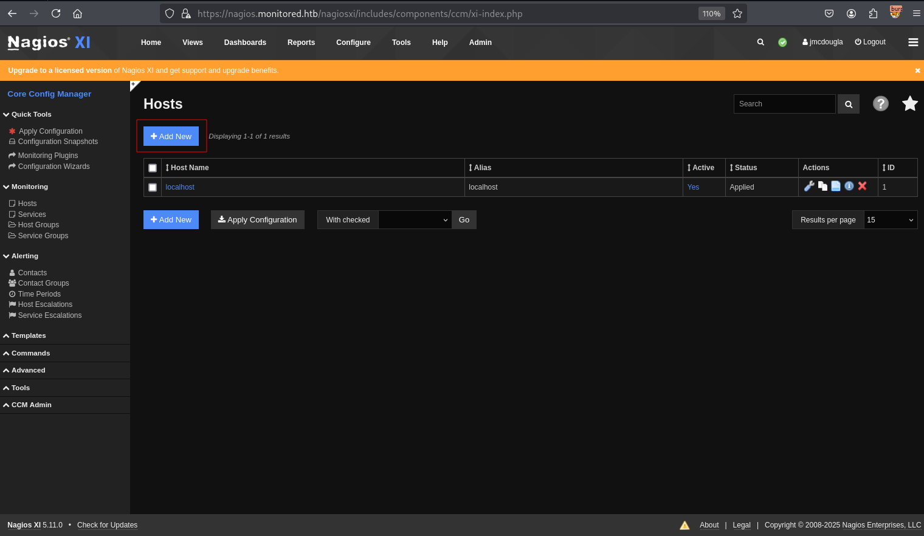Open the localhost host name link

pos(180,187)
